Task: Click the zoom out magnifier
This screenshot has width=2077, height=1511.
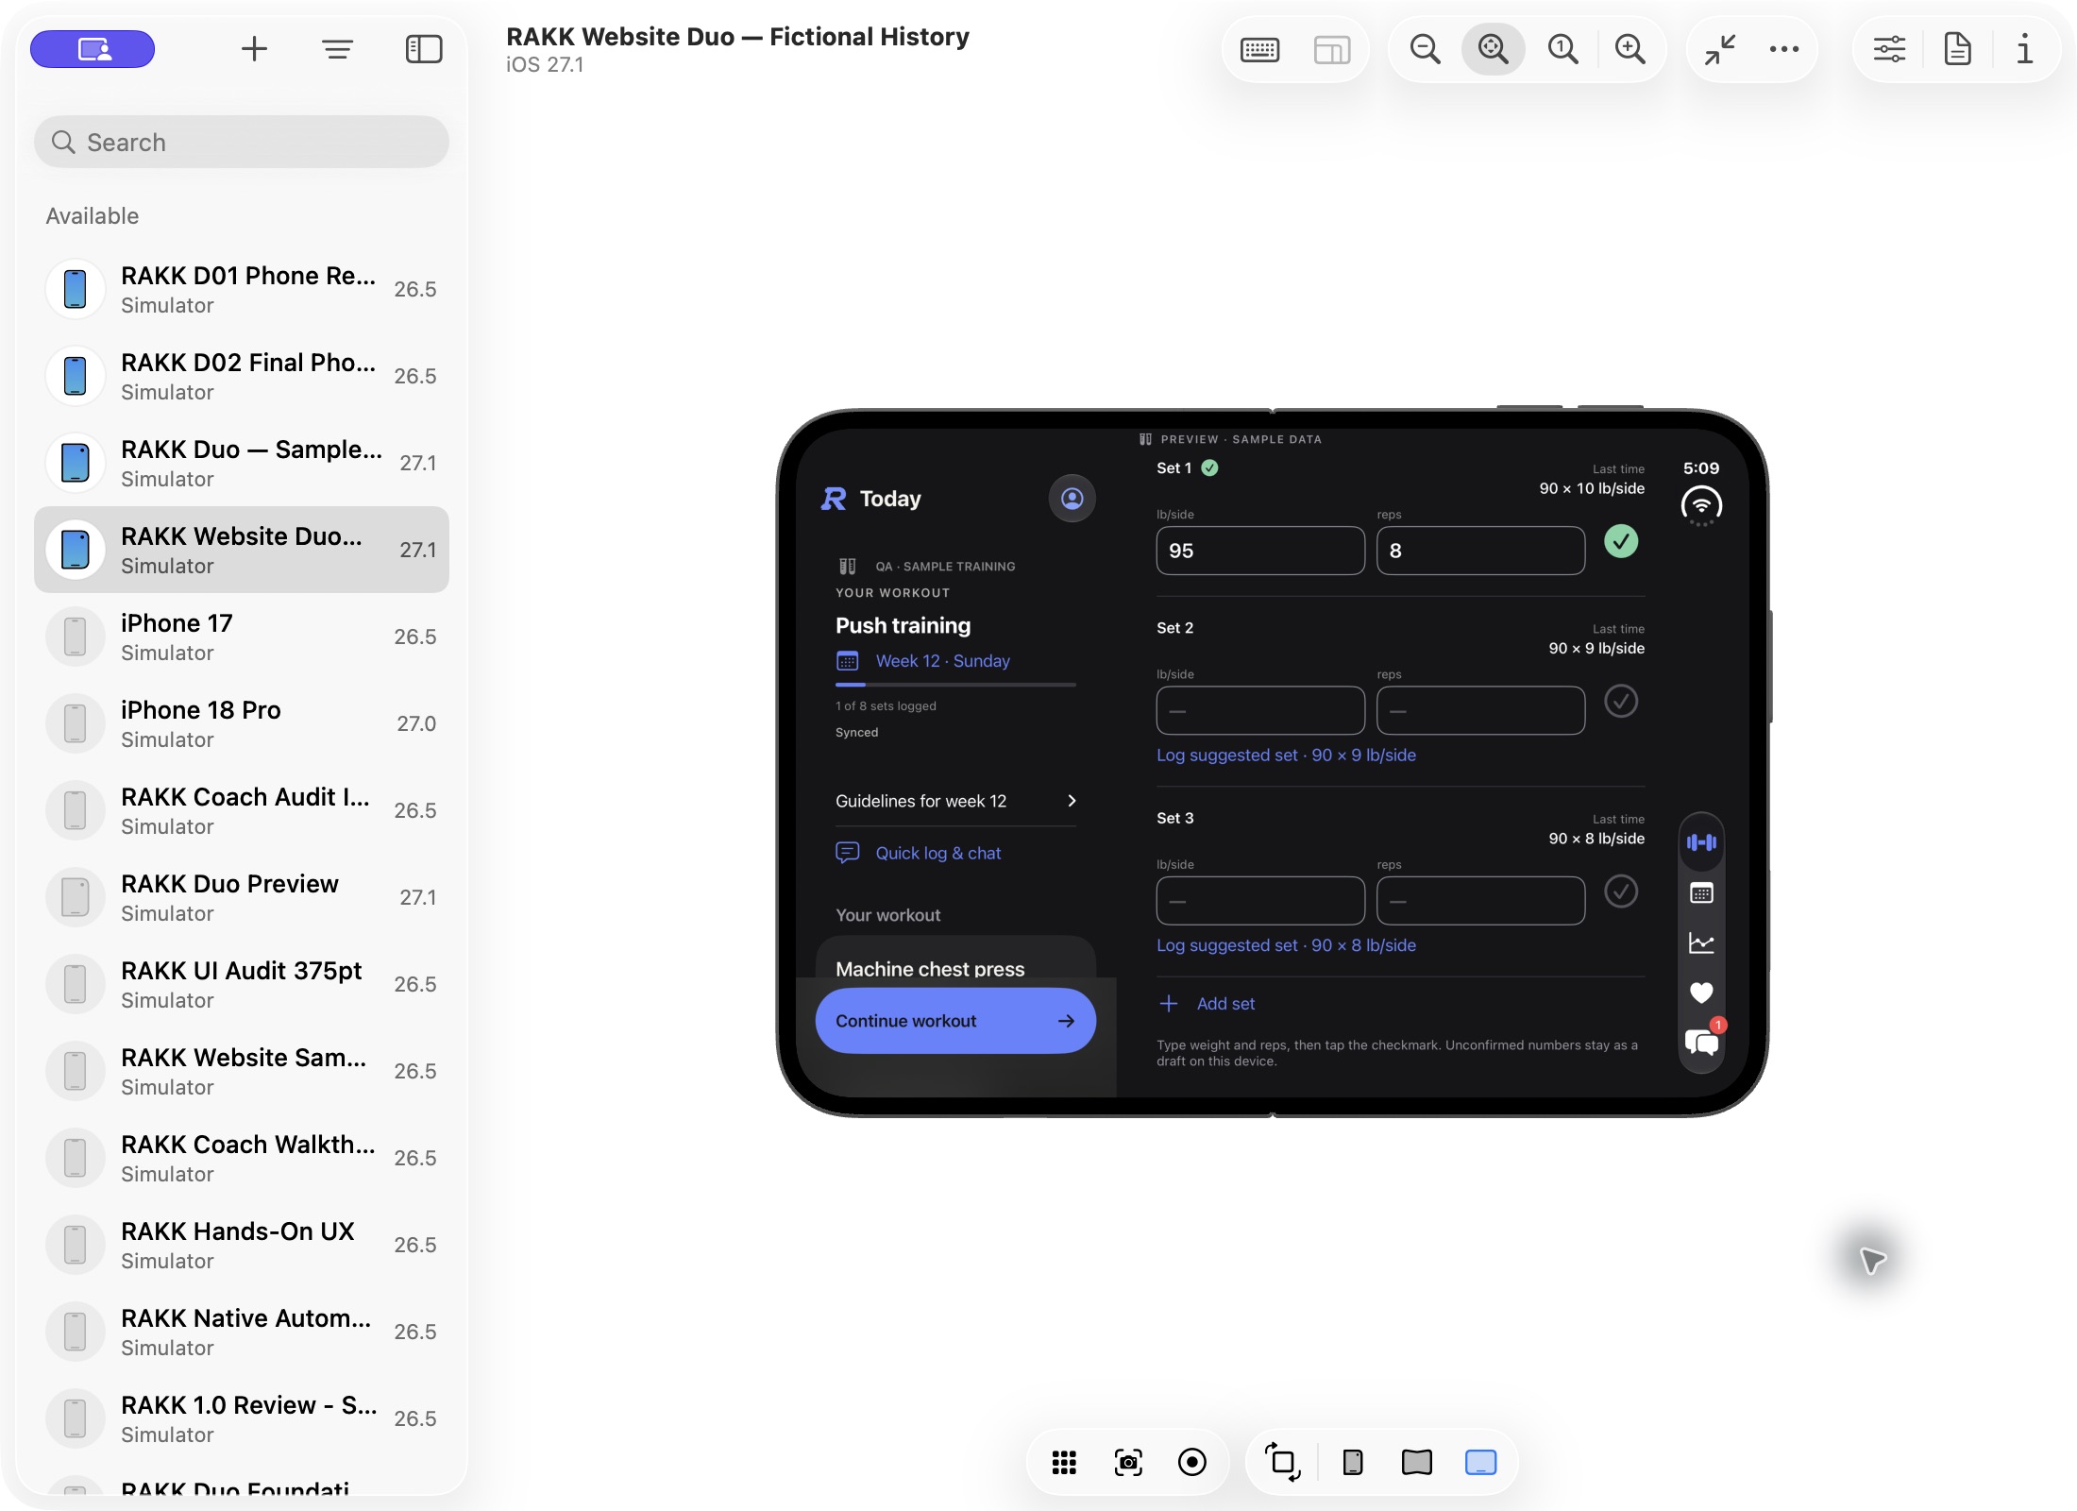Action: 1425,49
